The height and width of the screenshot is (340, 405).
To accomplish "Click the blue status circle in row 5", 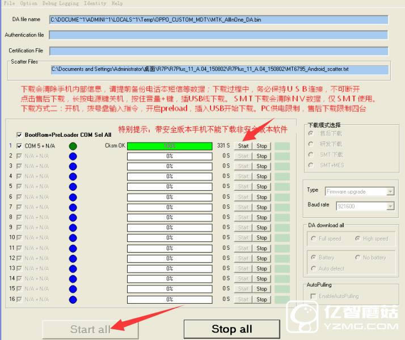I will pos(73,187).
